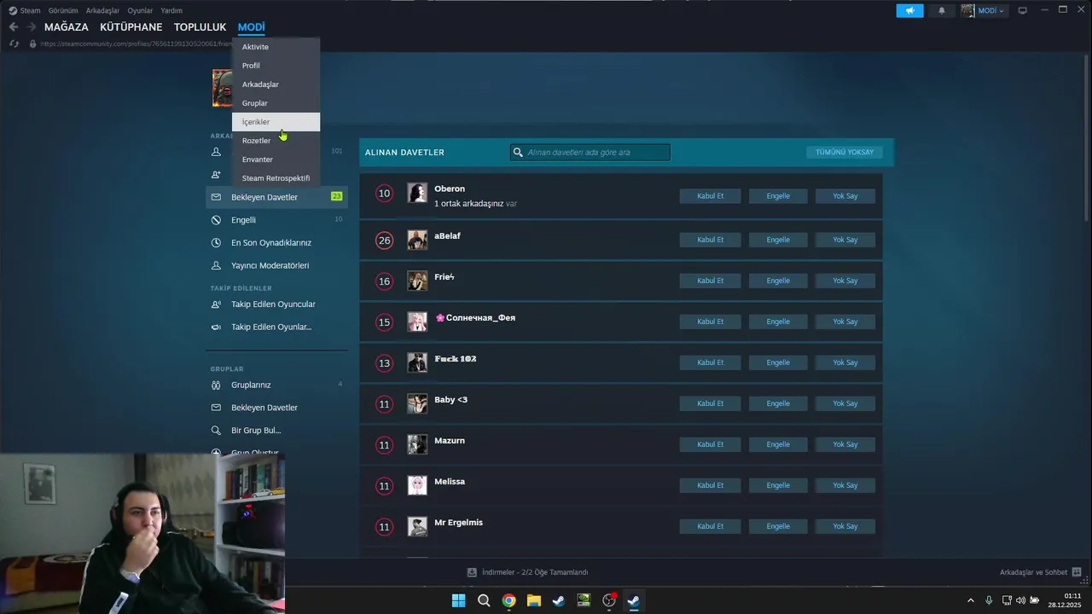Screen dimensions: 1092x614
Task: Open Windows taskbar search
Action: [x=484, y=600]
